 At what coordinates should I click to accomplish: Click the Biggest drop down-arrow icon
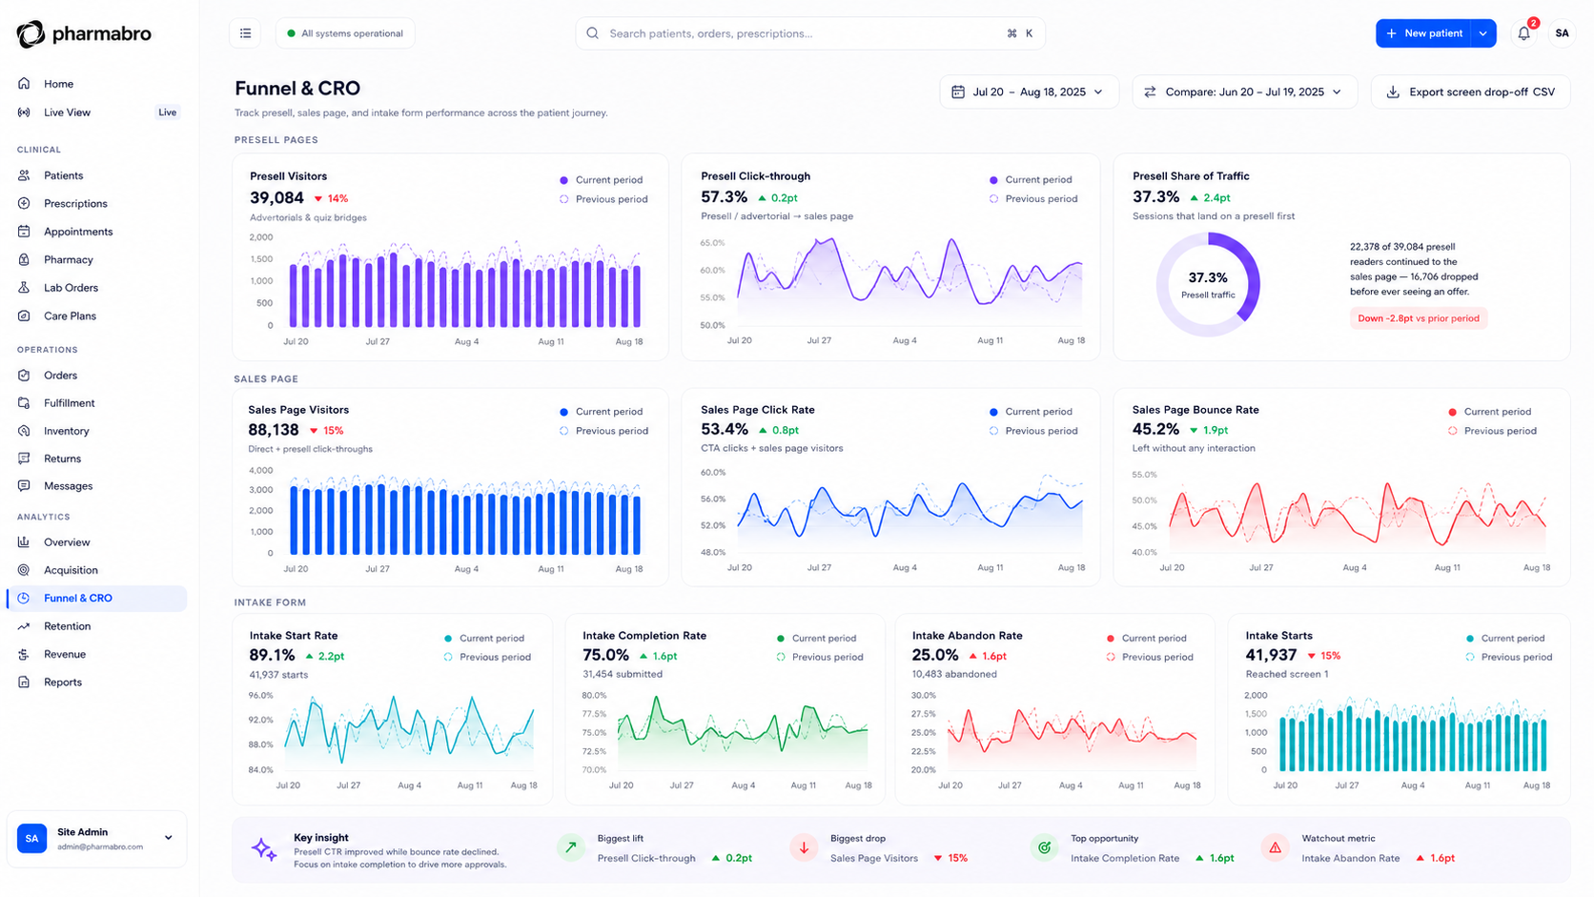pos(804,847)
